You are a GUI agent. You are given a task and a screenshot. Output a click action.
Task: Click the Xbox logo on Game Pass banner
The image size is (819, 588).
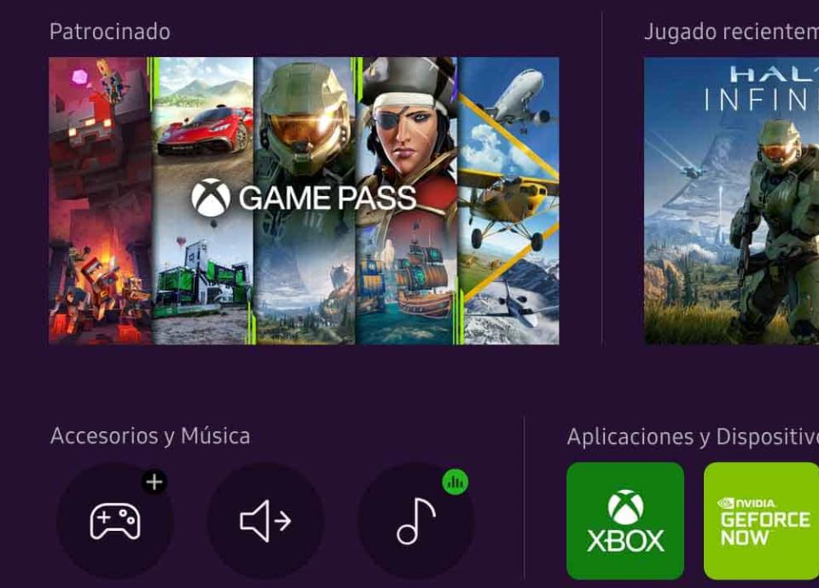point(211,197)
